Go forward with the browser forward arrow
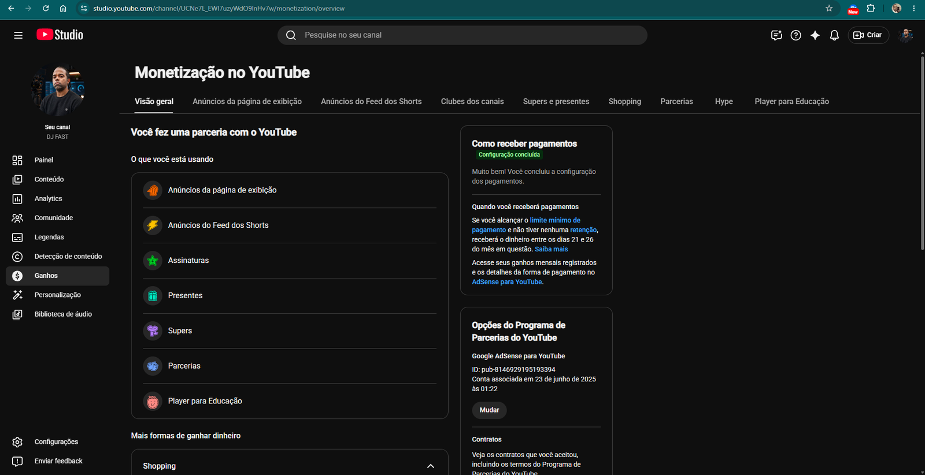925x475 pixels. pos(28,9)
